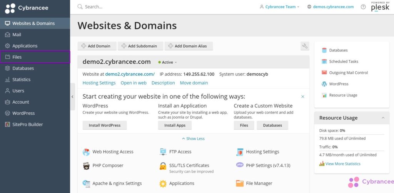
Task: Click Databases button under Custom Website
Action: tap(272, 125)
